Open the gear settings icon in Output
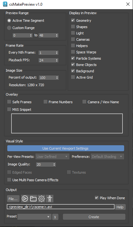This screenshot has height=227, width=133. [41, 199]
